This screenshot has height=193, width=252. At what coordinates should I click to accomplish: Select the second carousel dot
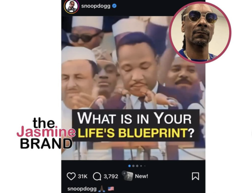pos(133,166)
